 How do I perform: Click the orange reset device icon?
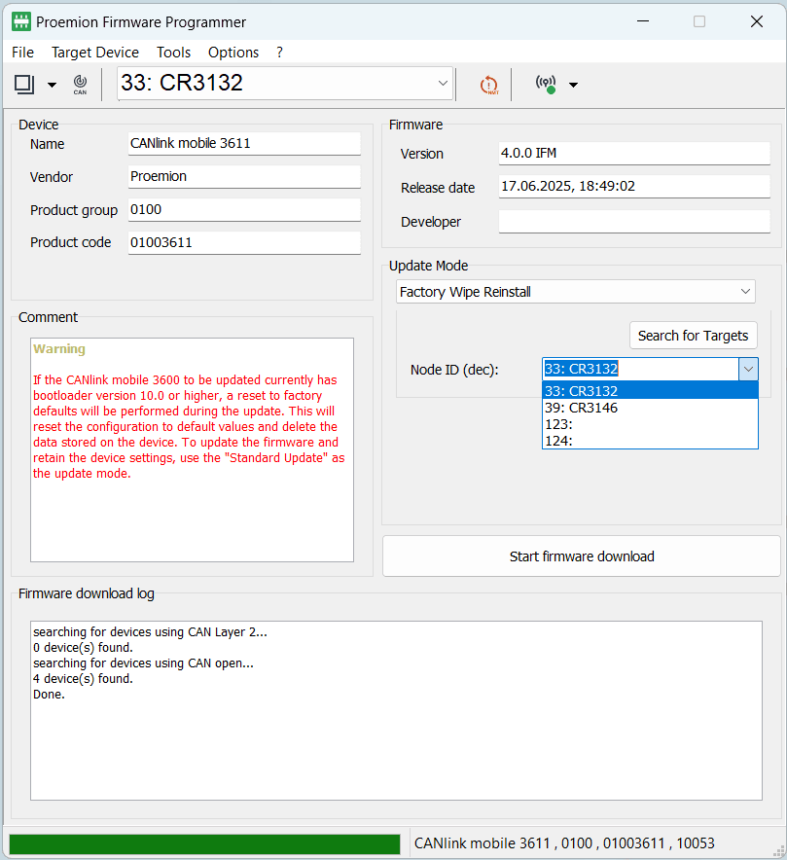[x=488, y=85]
